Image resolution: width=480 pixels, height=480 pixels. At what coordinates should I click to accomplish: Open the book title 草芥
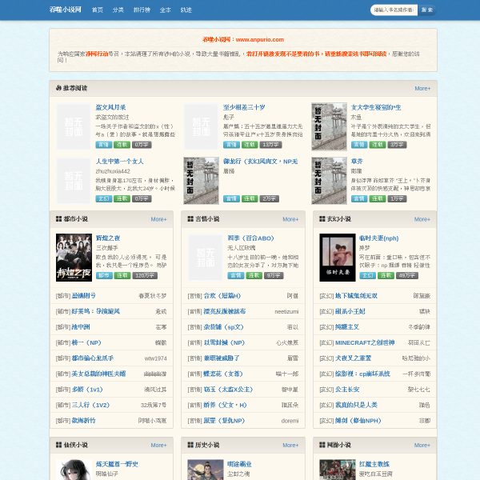(x=357, y=162)
